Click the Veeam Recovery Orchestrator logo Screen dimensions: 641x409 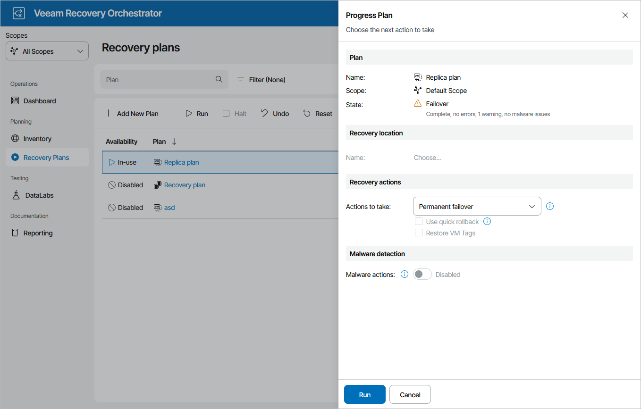coord(18,13)
